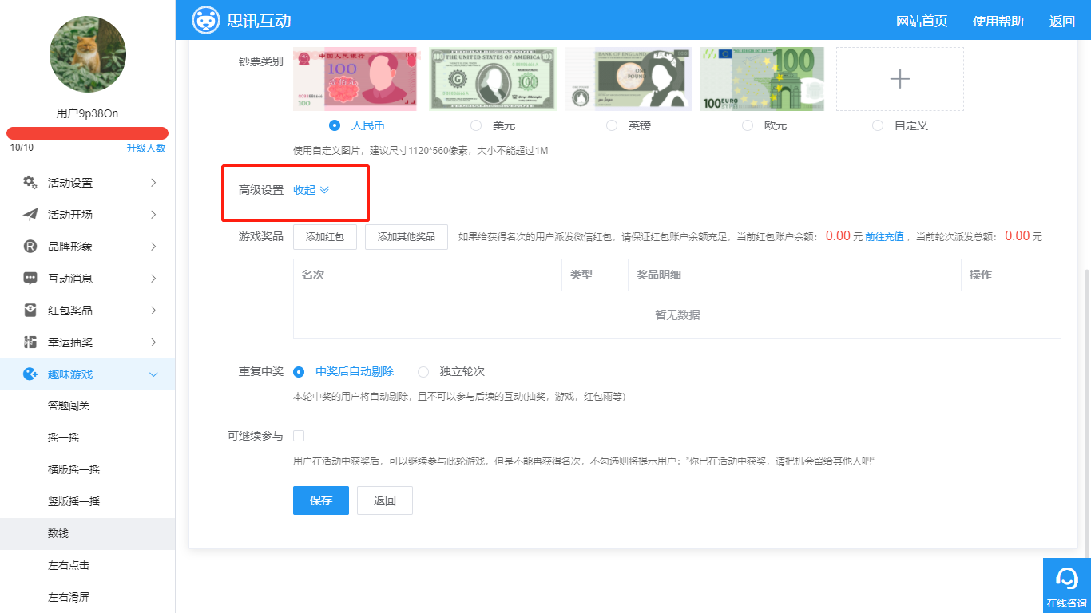This screenshot has width=1091, height=613.
Task: Click the user avatar cat photo
Action: 88,54
